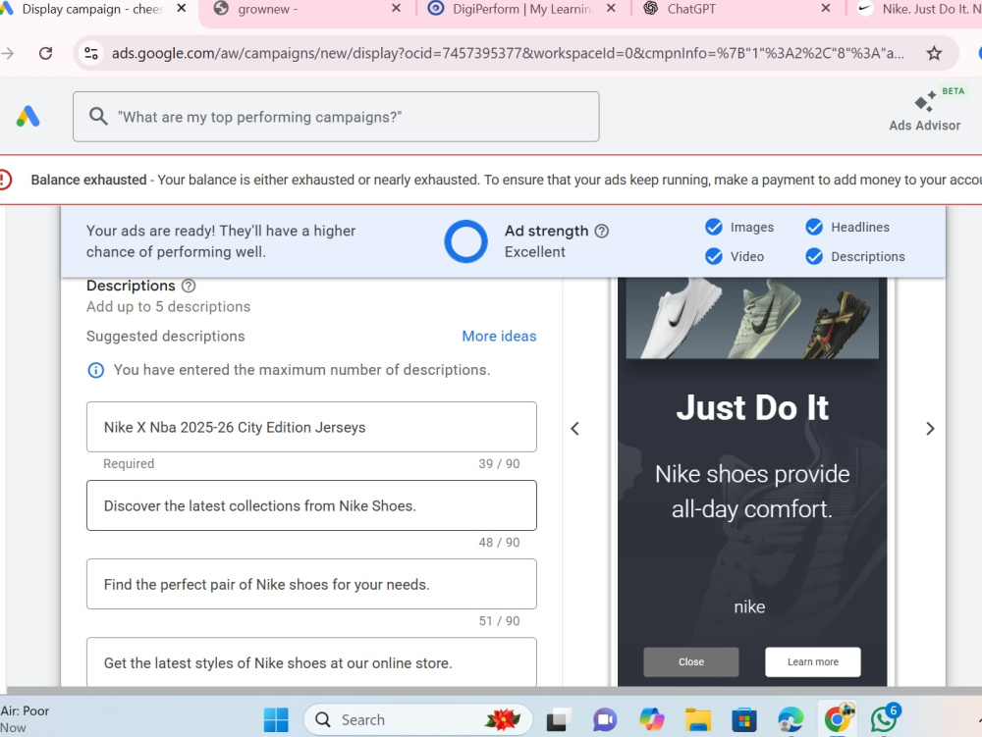Click the Headlines checkmark in ad strength
The width and height of the screenshot is (982, 737).
pyautogui.click(x=814, y=227)
